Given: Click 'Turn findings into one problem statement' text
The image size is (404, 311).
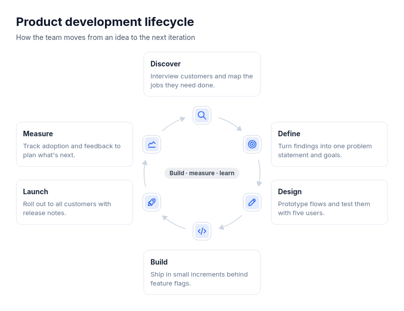Looking at the screenshot, I should tap(325, 151).
